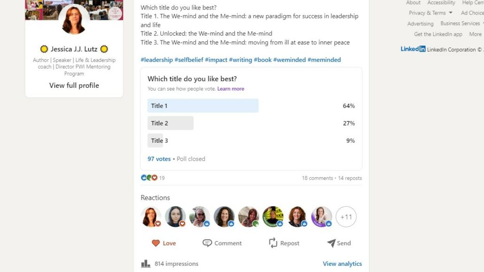
Task: Open the 18 comments link
Action: point(317,178)
